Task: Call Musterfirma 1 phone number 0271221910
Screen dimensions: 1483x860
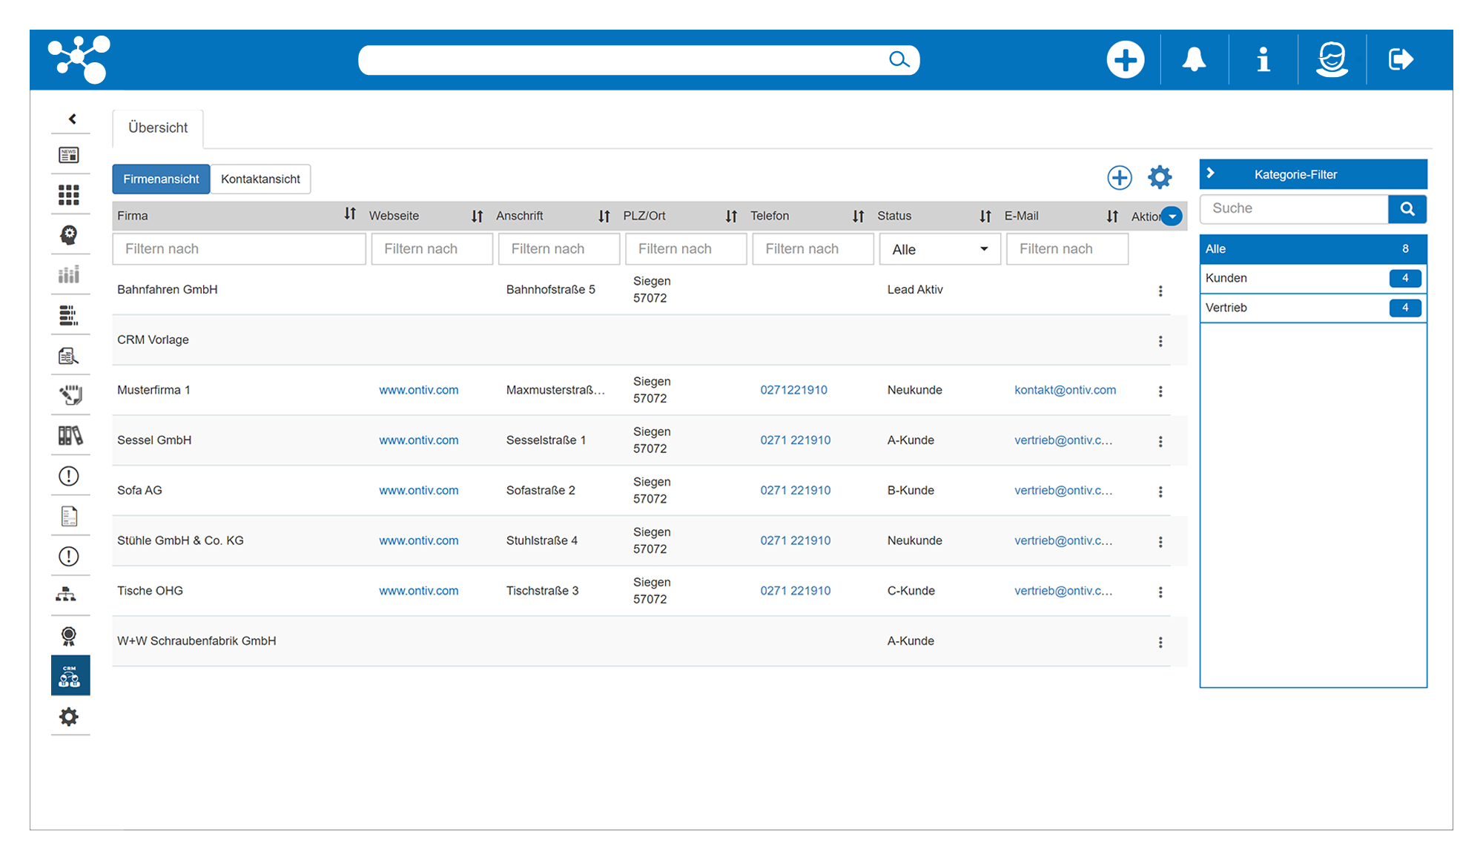Action: [793, 390]
